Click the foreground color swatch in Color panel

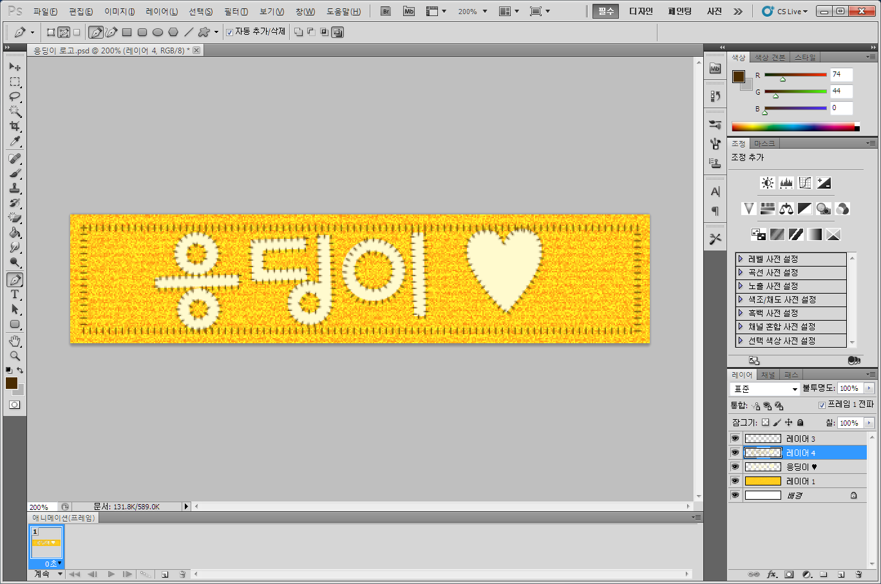point(738,77)
